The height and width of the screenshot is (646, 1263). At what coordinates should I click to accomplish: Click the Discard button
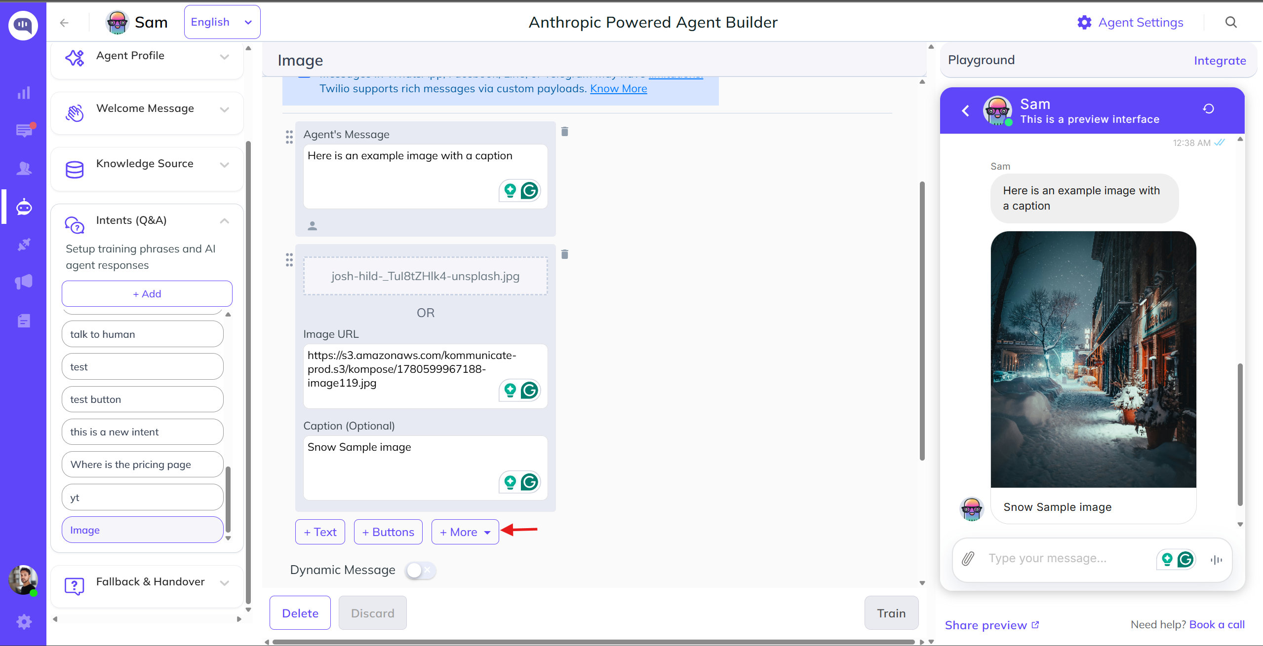click(373, 613)
